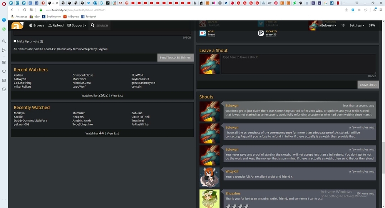Open Medaya in Recently Watched
This screenshot has height=208, width=385.
(x=19, y=113)
